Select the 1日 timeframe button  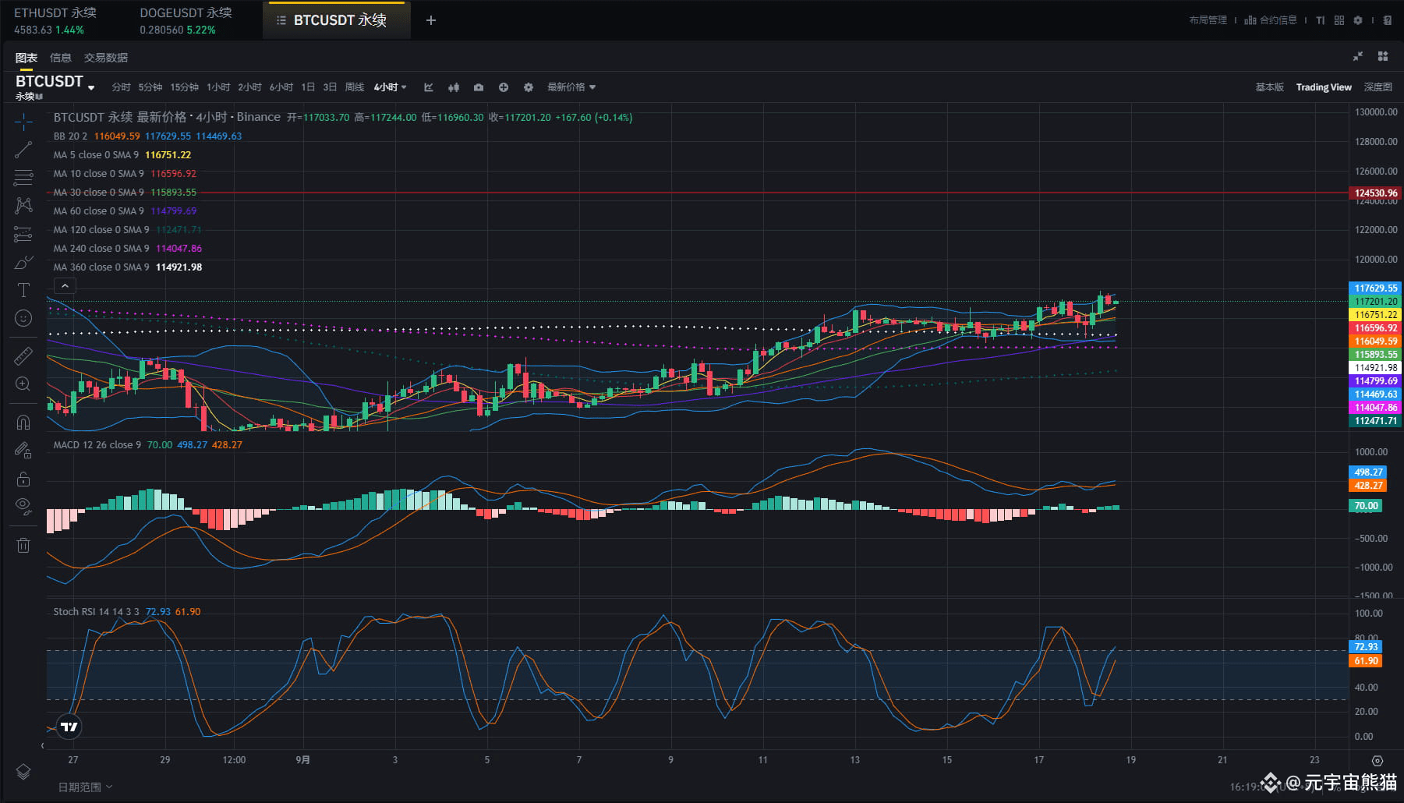(x=308, y=87)
